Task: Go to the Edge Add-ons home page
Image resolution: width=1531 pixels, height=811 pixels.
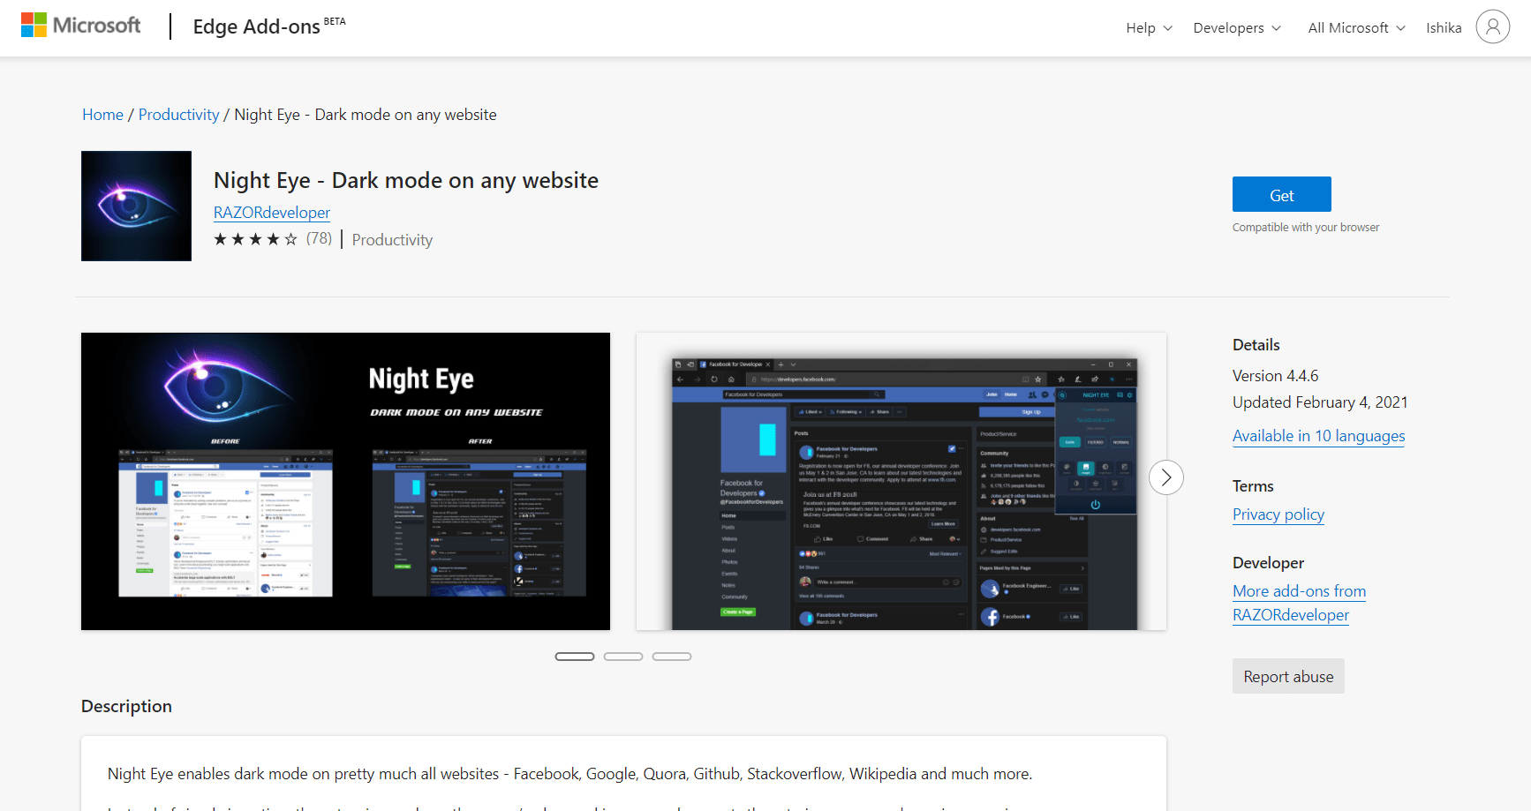Action: [x=102, y=114]
